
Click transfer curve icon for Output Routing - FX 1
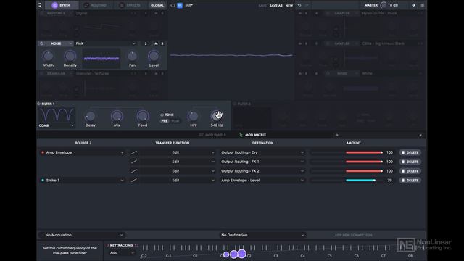coord(134,162)
